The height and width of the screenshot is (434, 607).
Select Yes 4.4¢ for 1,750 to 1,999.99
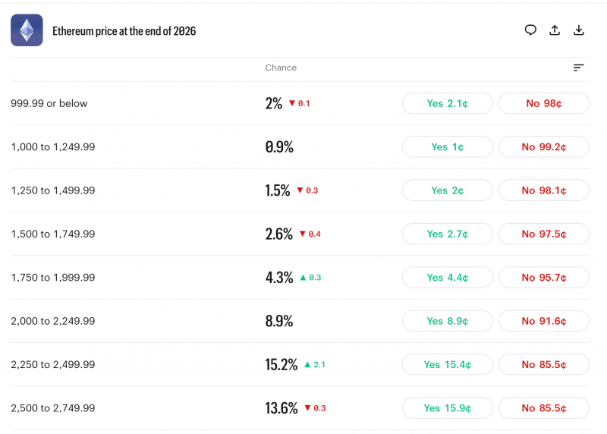point(448,278)
